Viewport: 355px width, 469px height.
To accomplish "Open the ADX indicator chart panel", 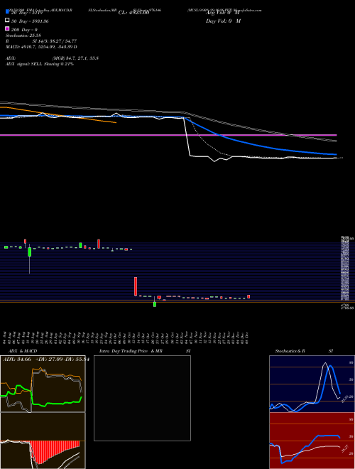I will [x=43, y=384].
